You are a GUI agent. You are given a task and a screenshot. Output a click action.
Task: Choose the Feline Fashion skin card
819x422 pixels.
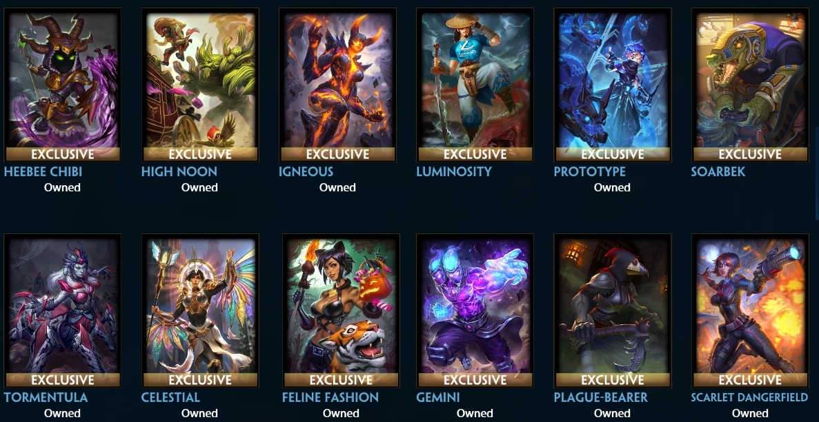[341, 310]
